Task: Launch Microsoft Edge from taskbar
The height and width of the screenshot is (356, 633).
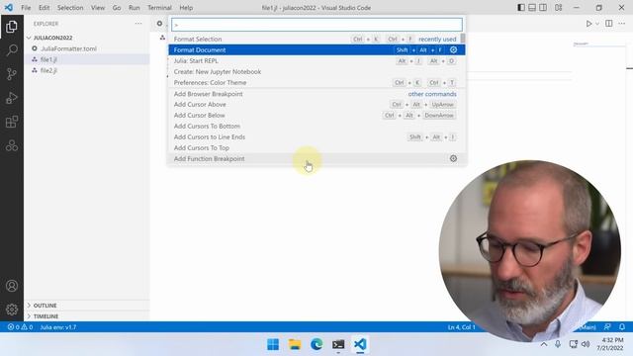Action: pos(316,344)
